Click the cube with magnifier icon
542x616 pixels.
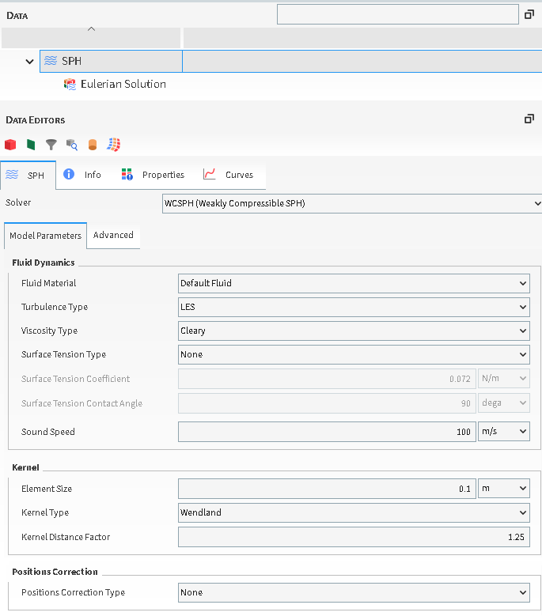pos(72,145)
